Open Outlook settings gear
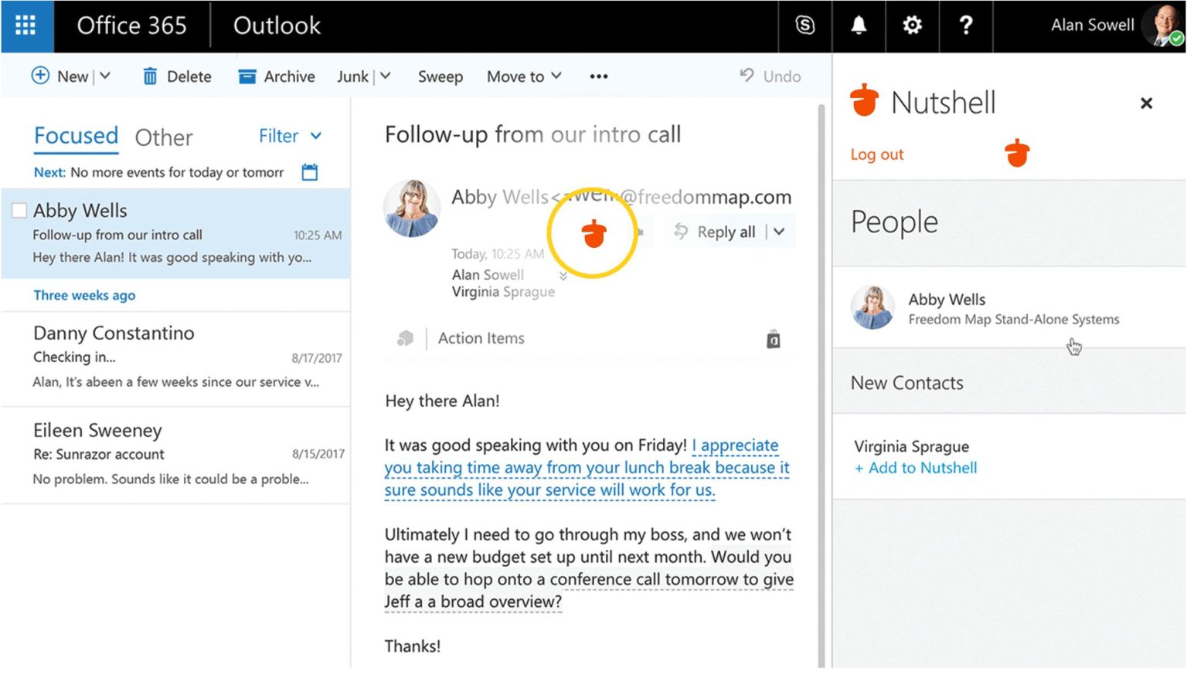 912,25
